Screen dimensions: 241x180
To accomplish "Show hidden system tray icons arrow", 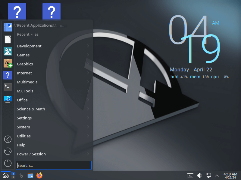I will [217, 175].
